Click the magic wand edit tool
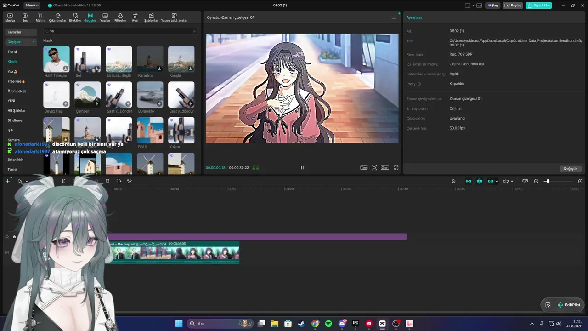The width and height of the screenshot is (588, 331). [130, 181]
